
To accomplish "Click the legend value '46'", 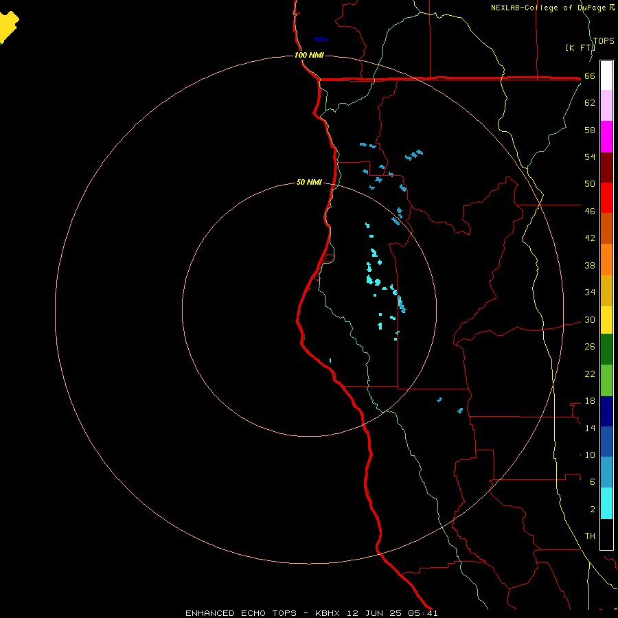I will [x=590, y=211].
